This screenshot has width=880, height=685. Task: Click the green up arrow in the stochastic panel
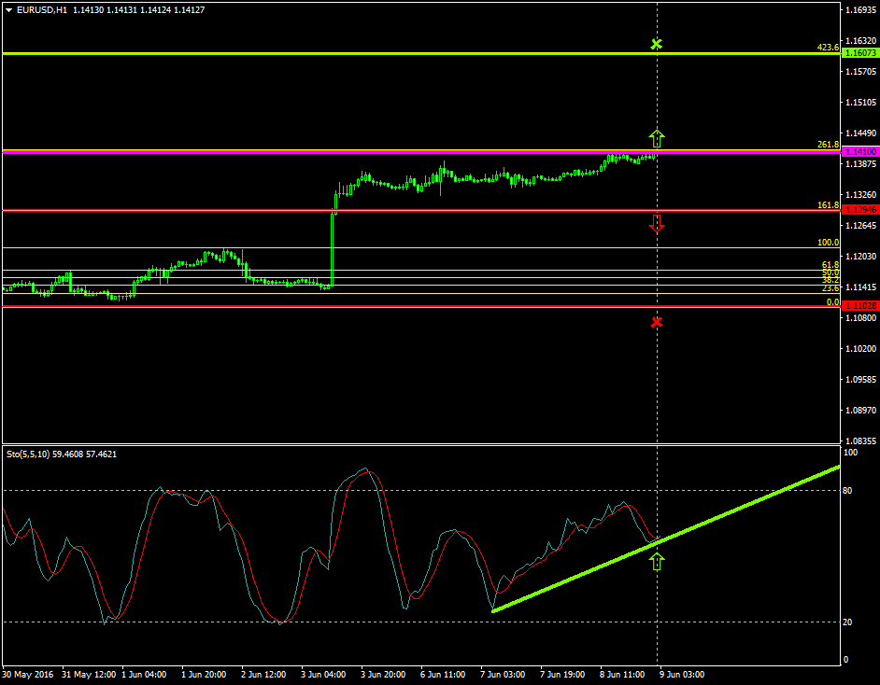[x=659, y=560]
